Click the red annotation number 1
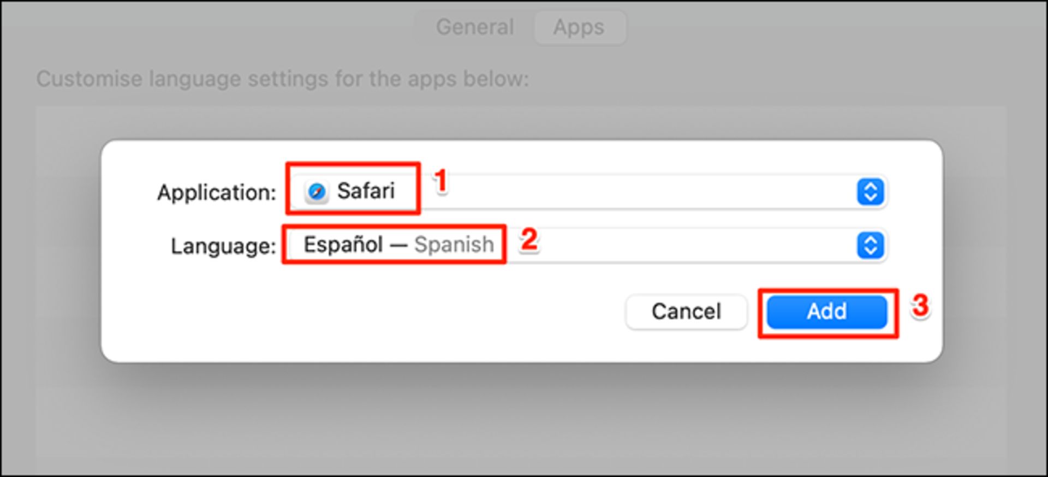The width and height of the screenshot is (1048, 477). (x=441, y=181)
